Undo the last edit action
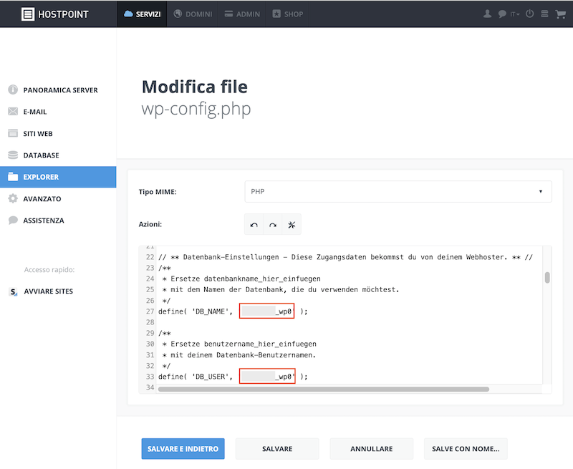This screenshot has width=573, height=469. click(254, 225)
